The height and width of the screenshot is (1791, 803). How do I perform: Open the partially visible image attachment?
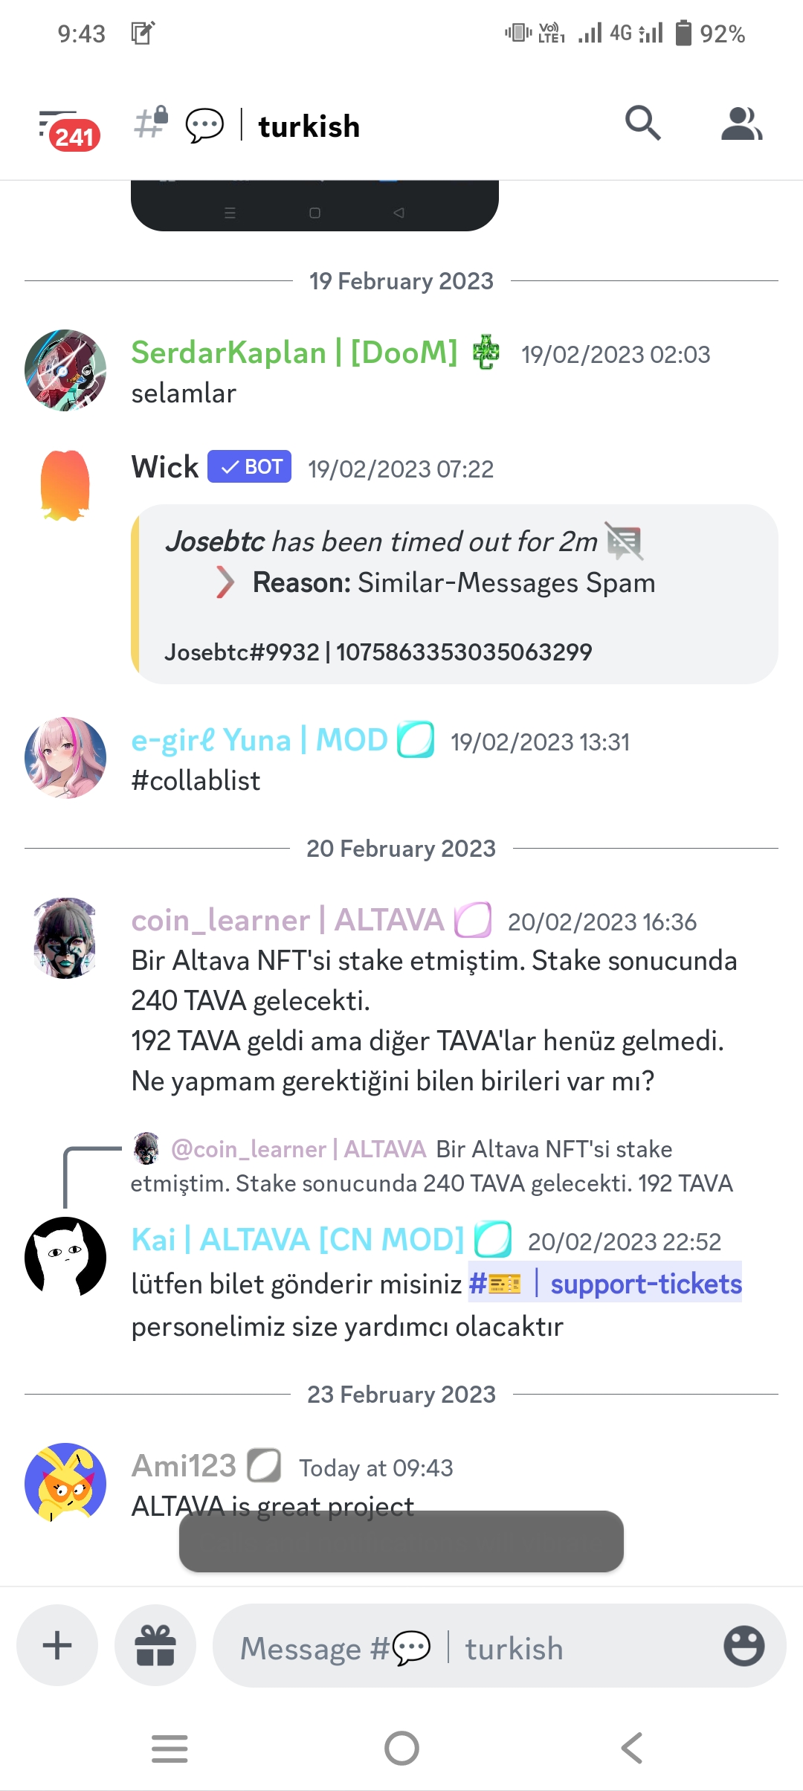[315, 205]
